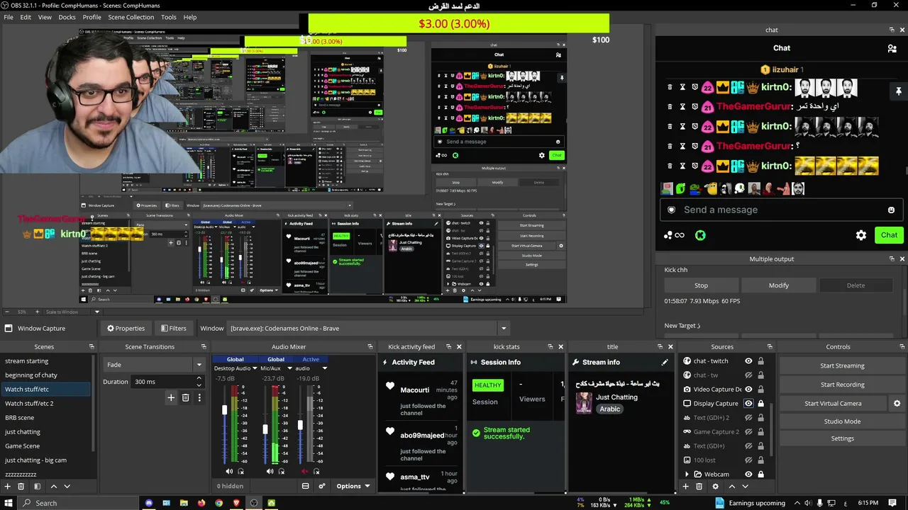Show the chat - tw source
The width and height of the screenshot is (908, 510).
click(x=748, y=375)
